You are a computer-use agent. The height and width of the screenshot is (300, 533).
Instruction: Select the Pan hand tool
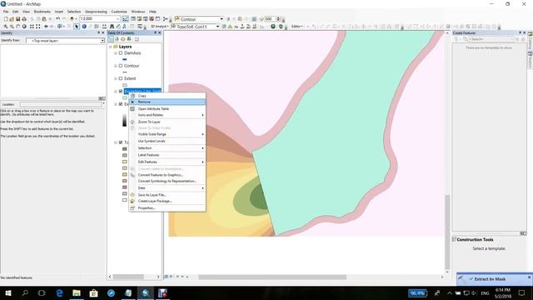tap(18, 27)
